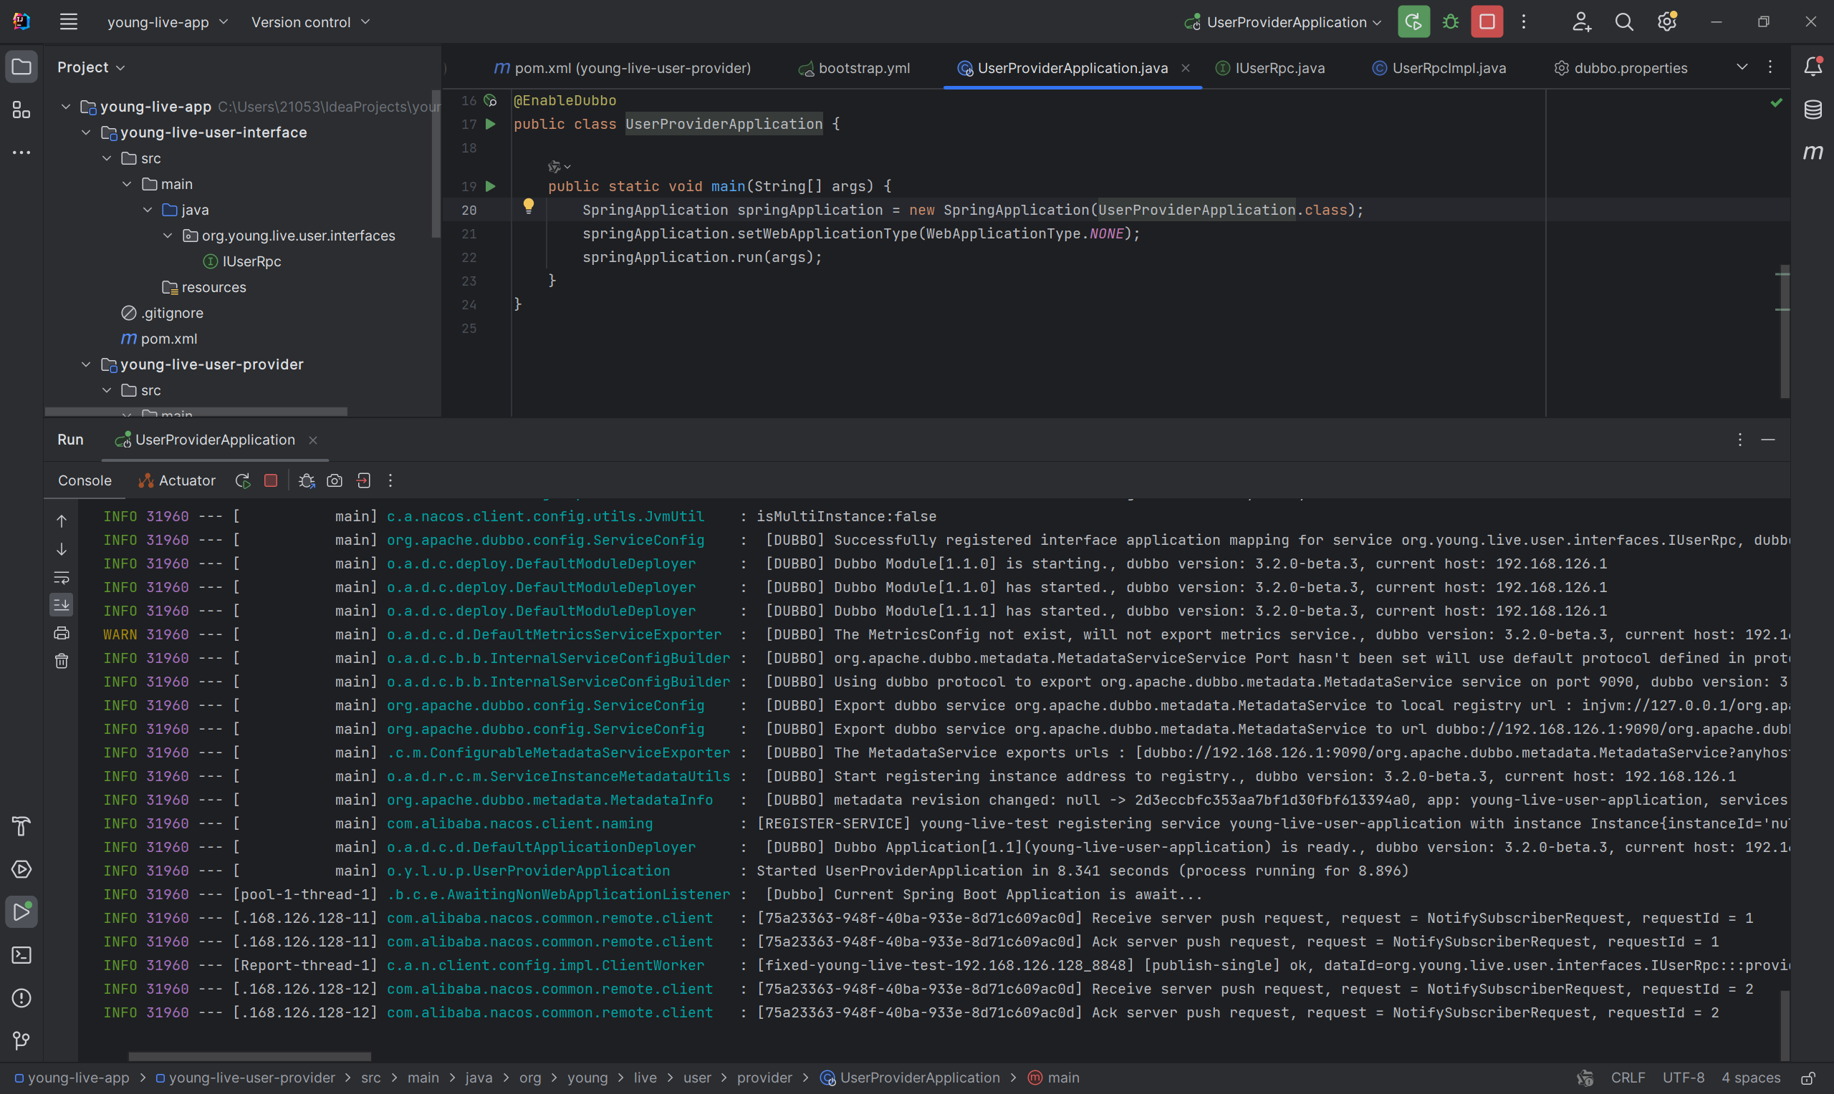Open young-live-app project dropdown
1834x1094 pixels.
coord(168,22)
